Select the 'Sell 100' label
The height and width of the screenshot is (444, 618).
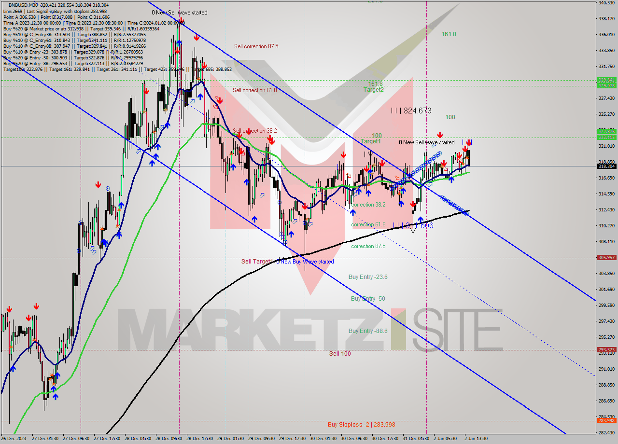tap(340, 354)
